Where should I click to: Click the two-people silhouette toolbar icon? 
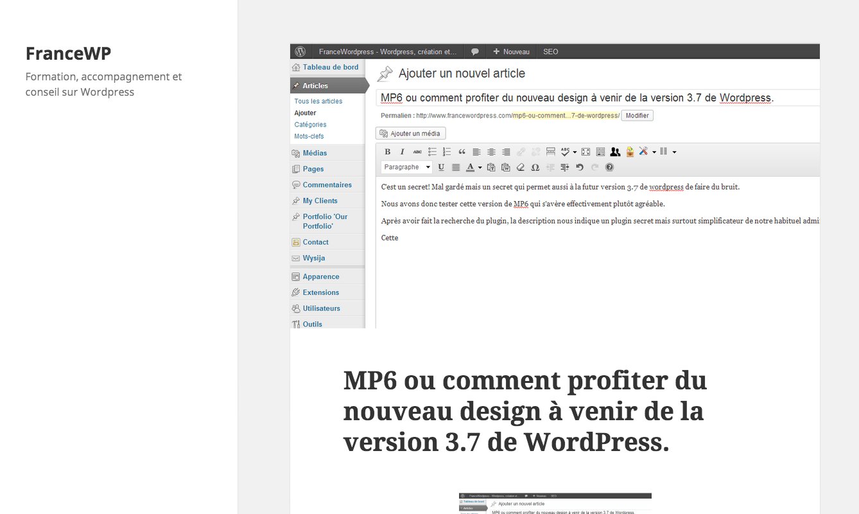(x=615, y=152)
